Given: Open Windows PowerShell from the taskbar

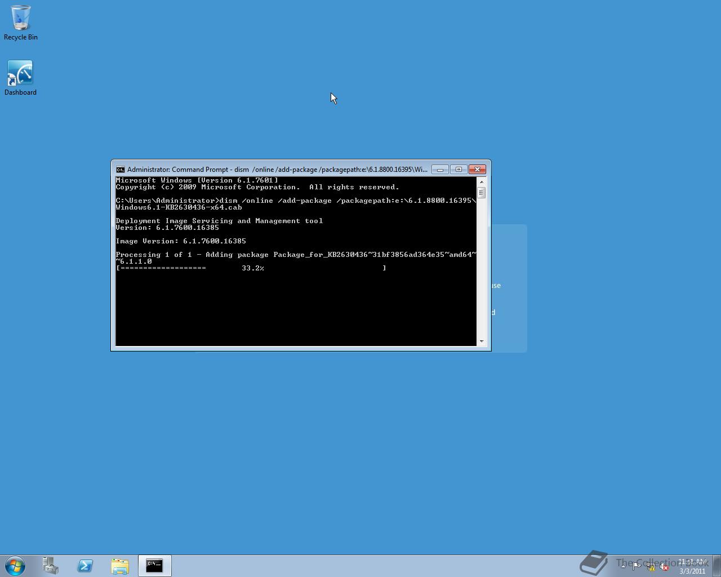Looking at the screenshot, I should [85, 565].
